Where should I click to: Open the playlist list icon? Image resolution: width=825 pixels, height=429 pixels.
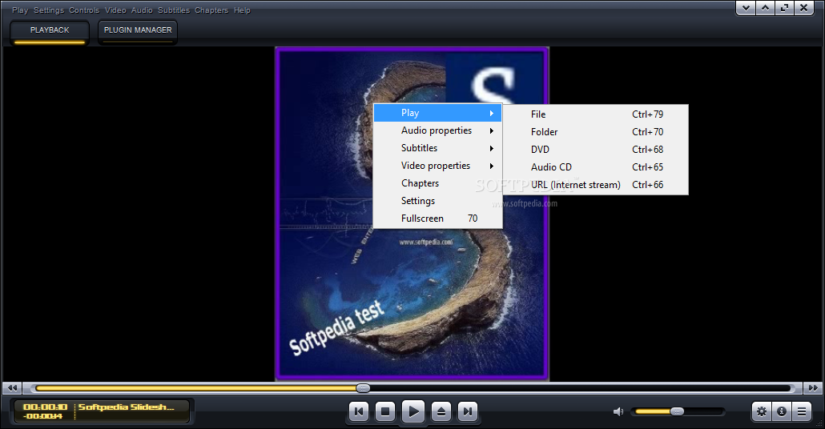pos(801,411)
